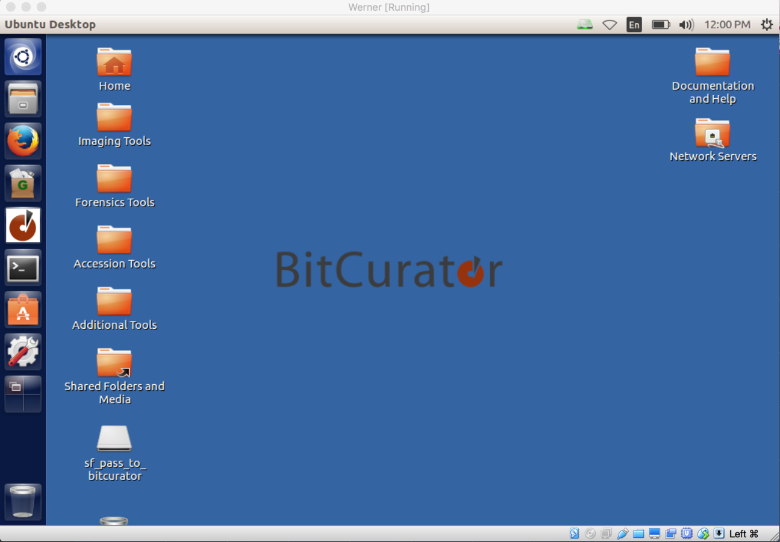
Task: Select Shared Folders and Media shortcut
Action: pyautogui.click(x=114, y=376)
